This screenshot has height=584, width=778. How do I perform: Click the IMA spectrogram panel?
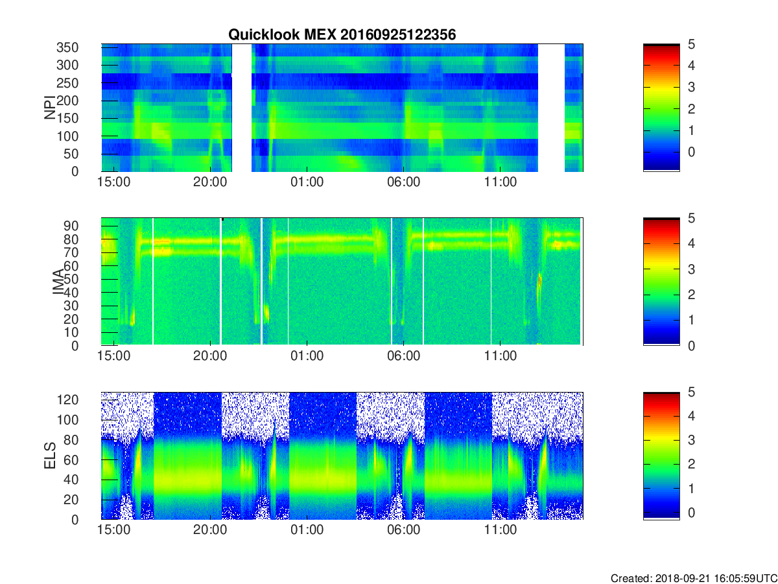342,282
